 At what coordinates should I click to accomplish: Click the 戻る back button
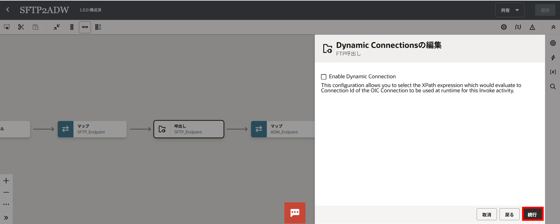[510, 214]
